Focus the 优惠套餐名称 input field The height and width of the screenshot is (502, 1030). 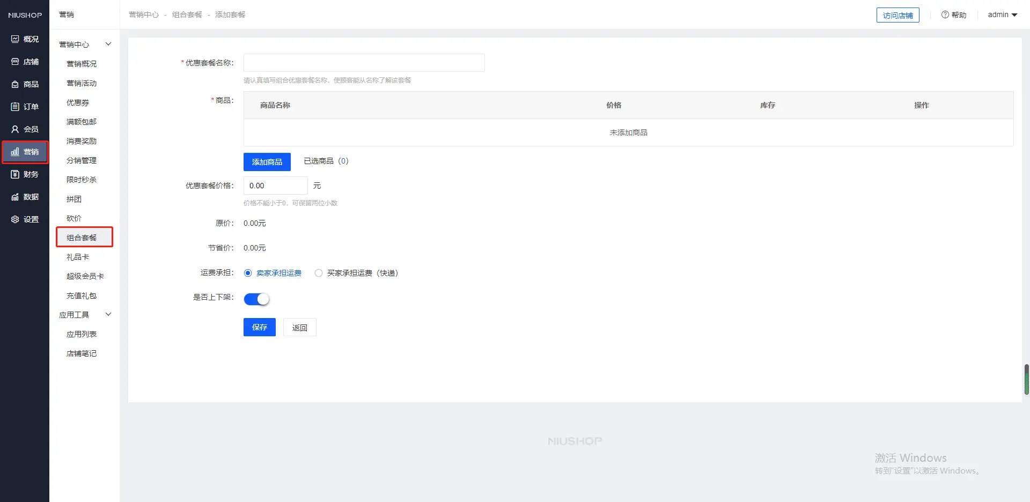click(364, 63)
